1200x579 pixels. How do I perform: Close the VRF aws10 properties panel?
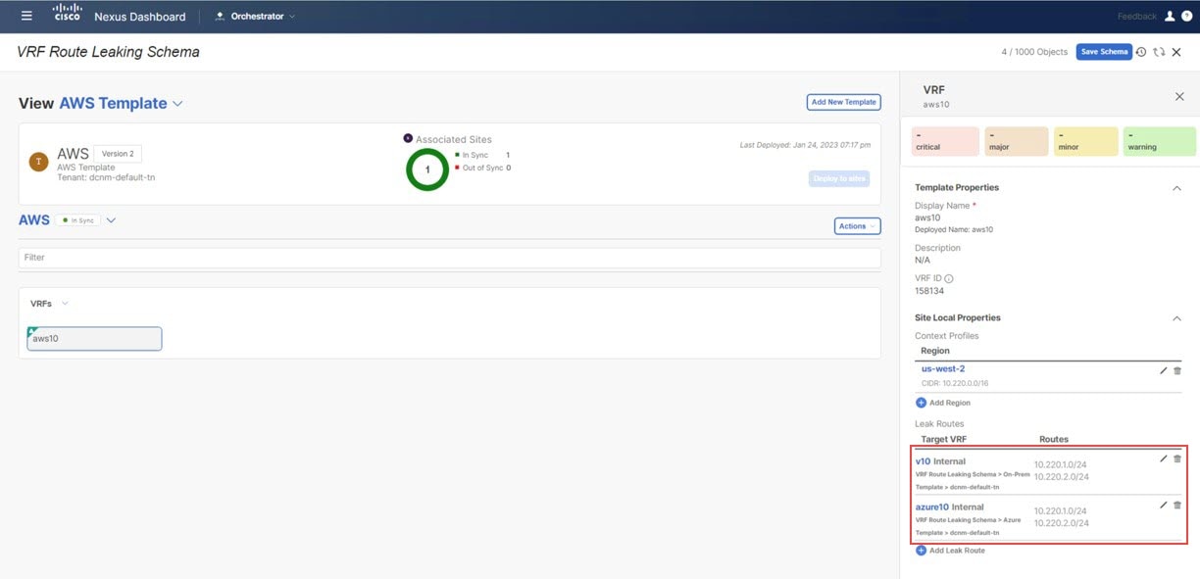point(1179,96)
